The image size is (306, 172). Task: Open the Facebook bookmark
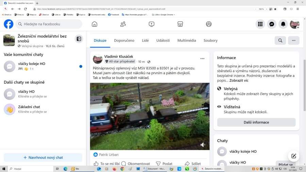(114, 15)
